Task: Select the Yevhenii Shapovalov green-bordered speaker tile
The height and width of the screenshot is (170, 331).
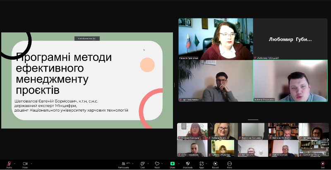Action: click(x=290, y=81)
